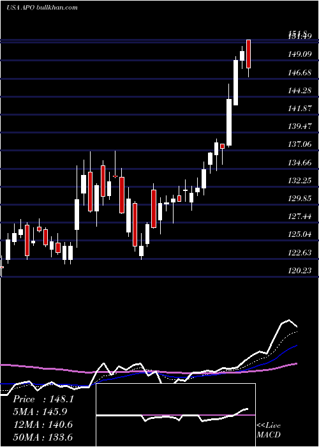This screenshot has width=319, height=447.
Task: Click the <<Live MACD label
Action: [x=269, y=430]
